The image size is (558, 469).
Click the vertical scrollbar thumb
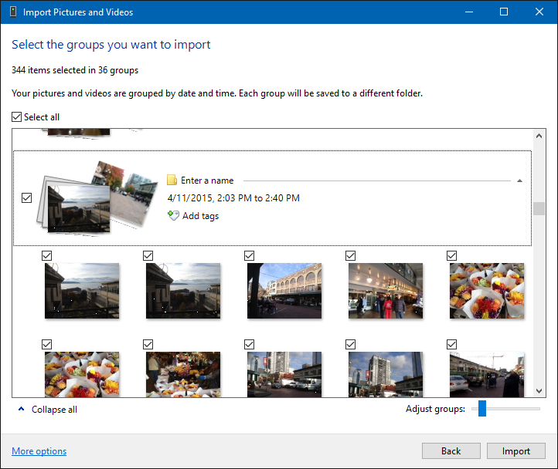click(539, 208)
